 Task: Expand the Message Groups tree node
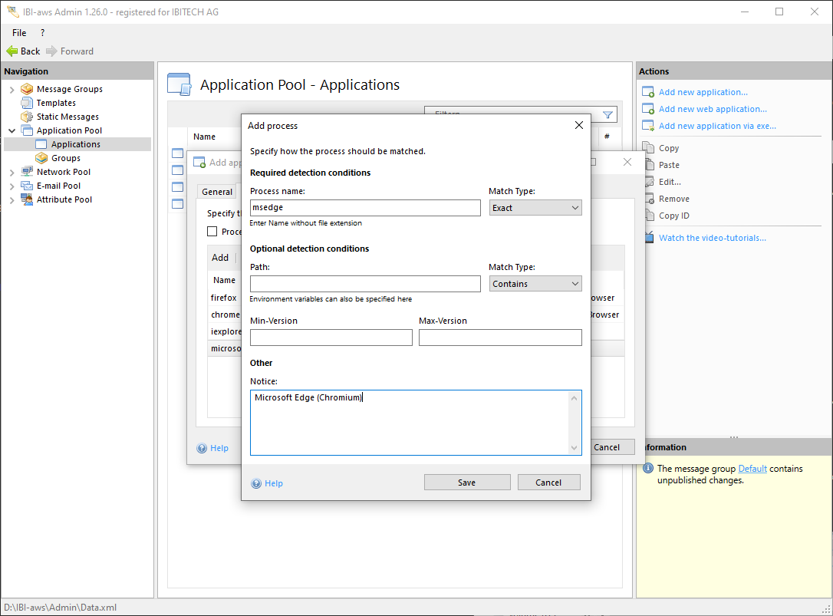pyautogui.click(x=12, y=89)
